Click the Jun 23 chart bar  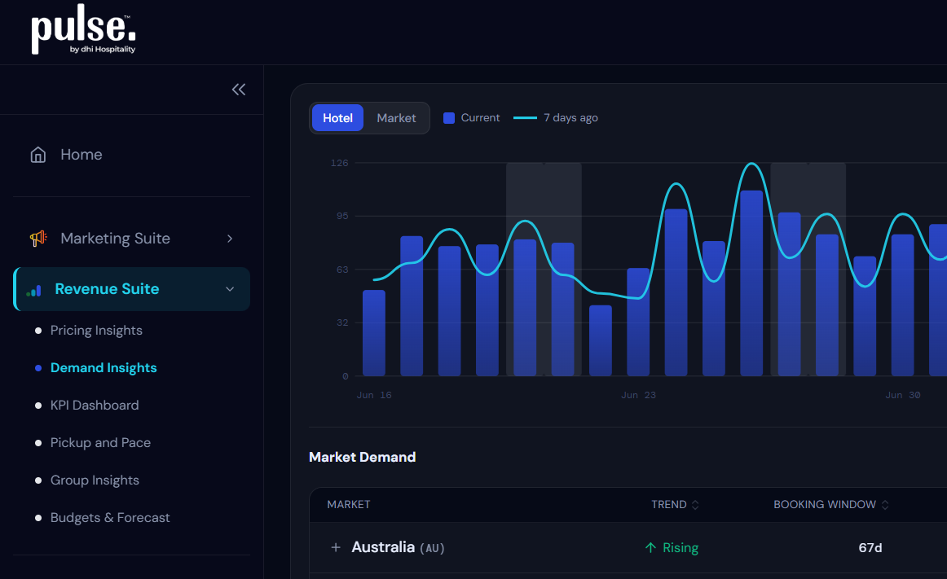638,322
